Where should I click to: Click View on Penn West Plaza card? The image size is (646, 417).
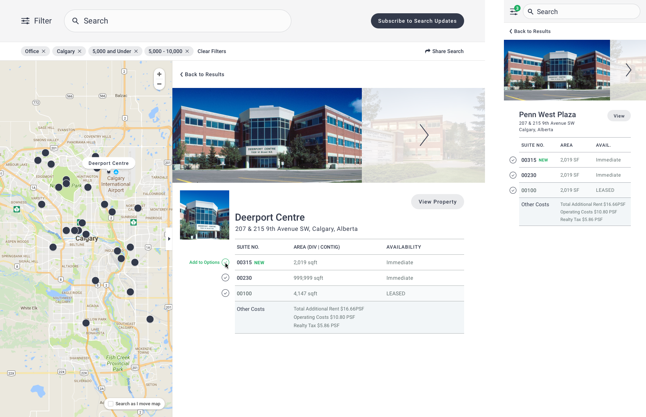tap(619, 116)
